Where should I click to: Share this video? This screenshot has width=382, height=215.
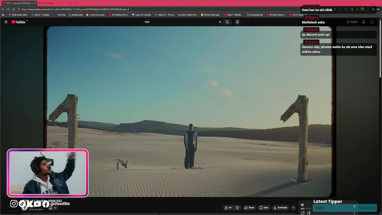[249, 208]
